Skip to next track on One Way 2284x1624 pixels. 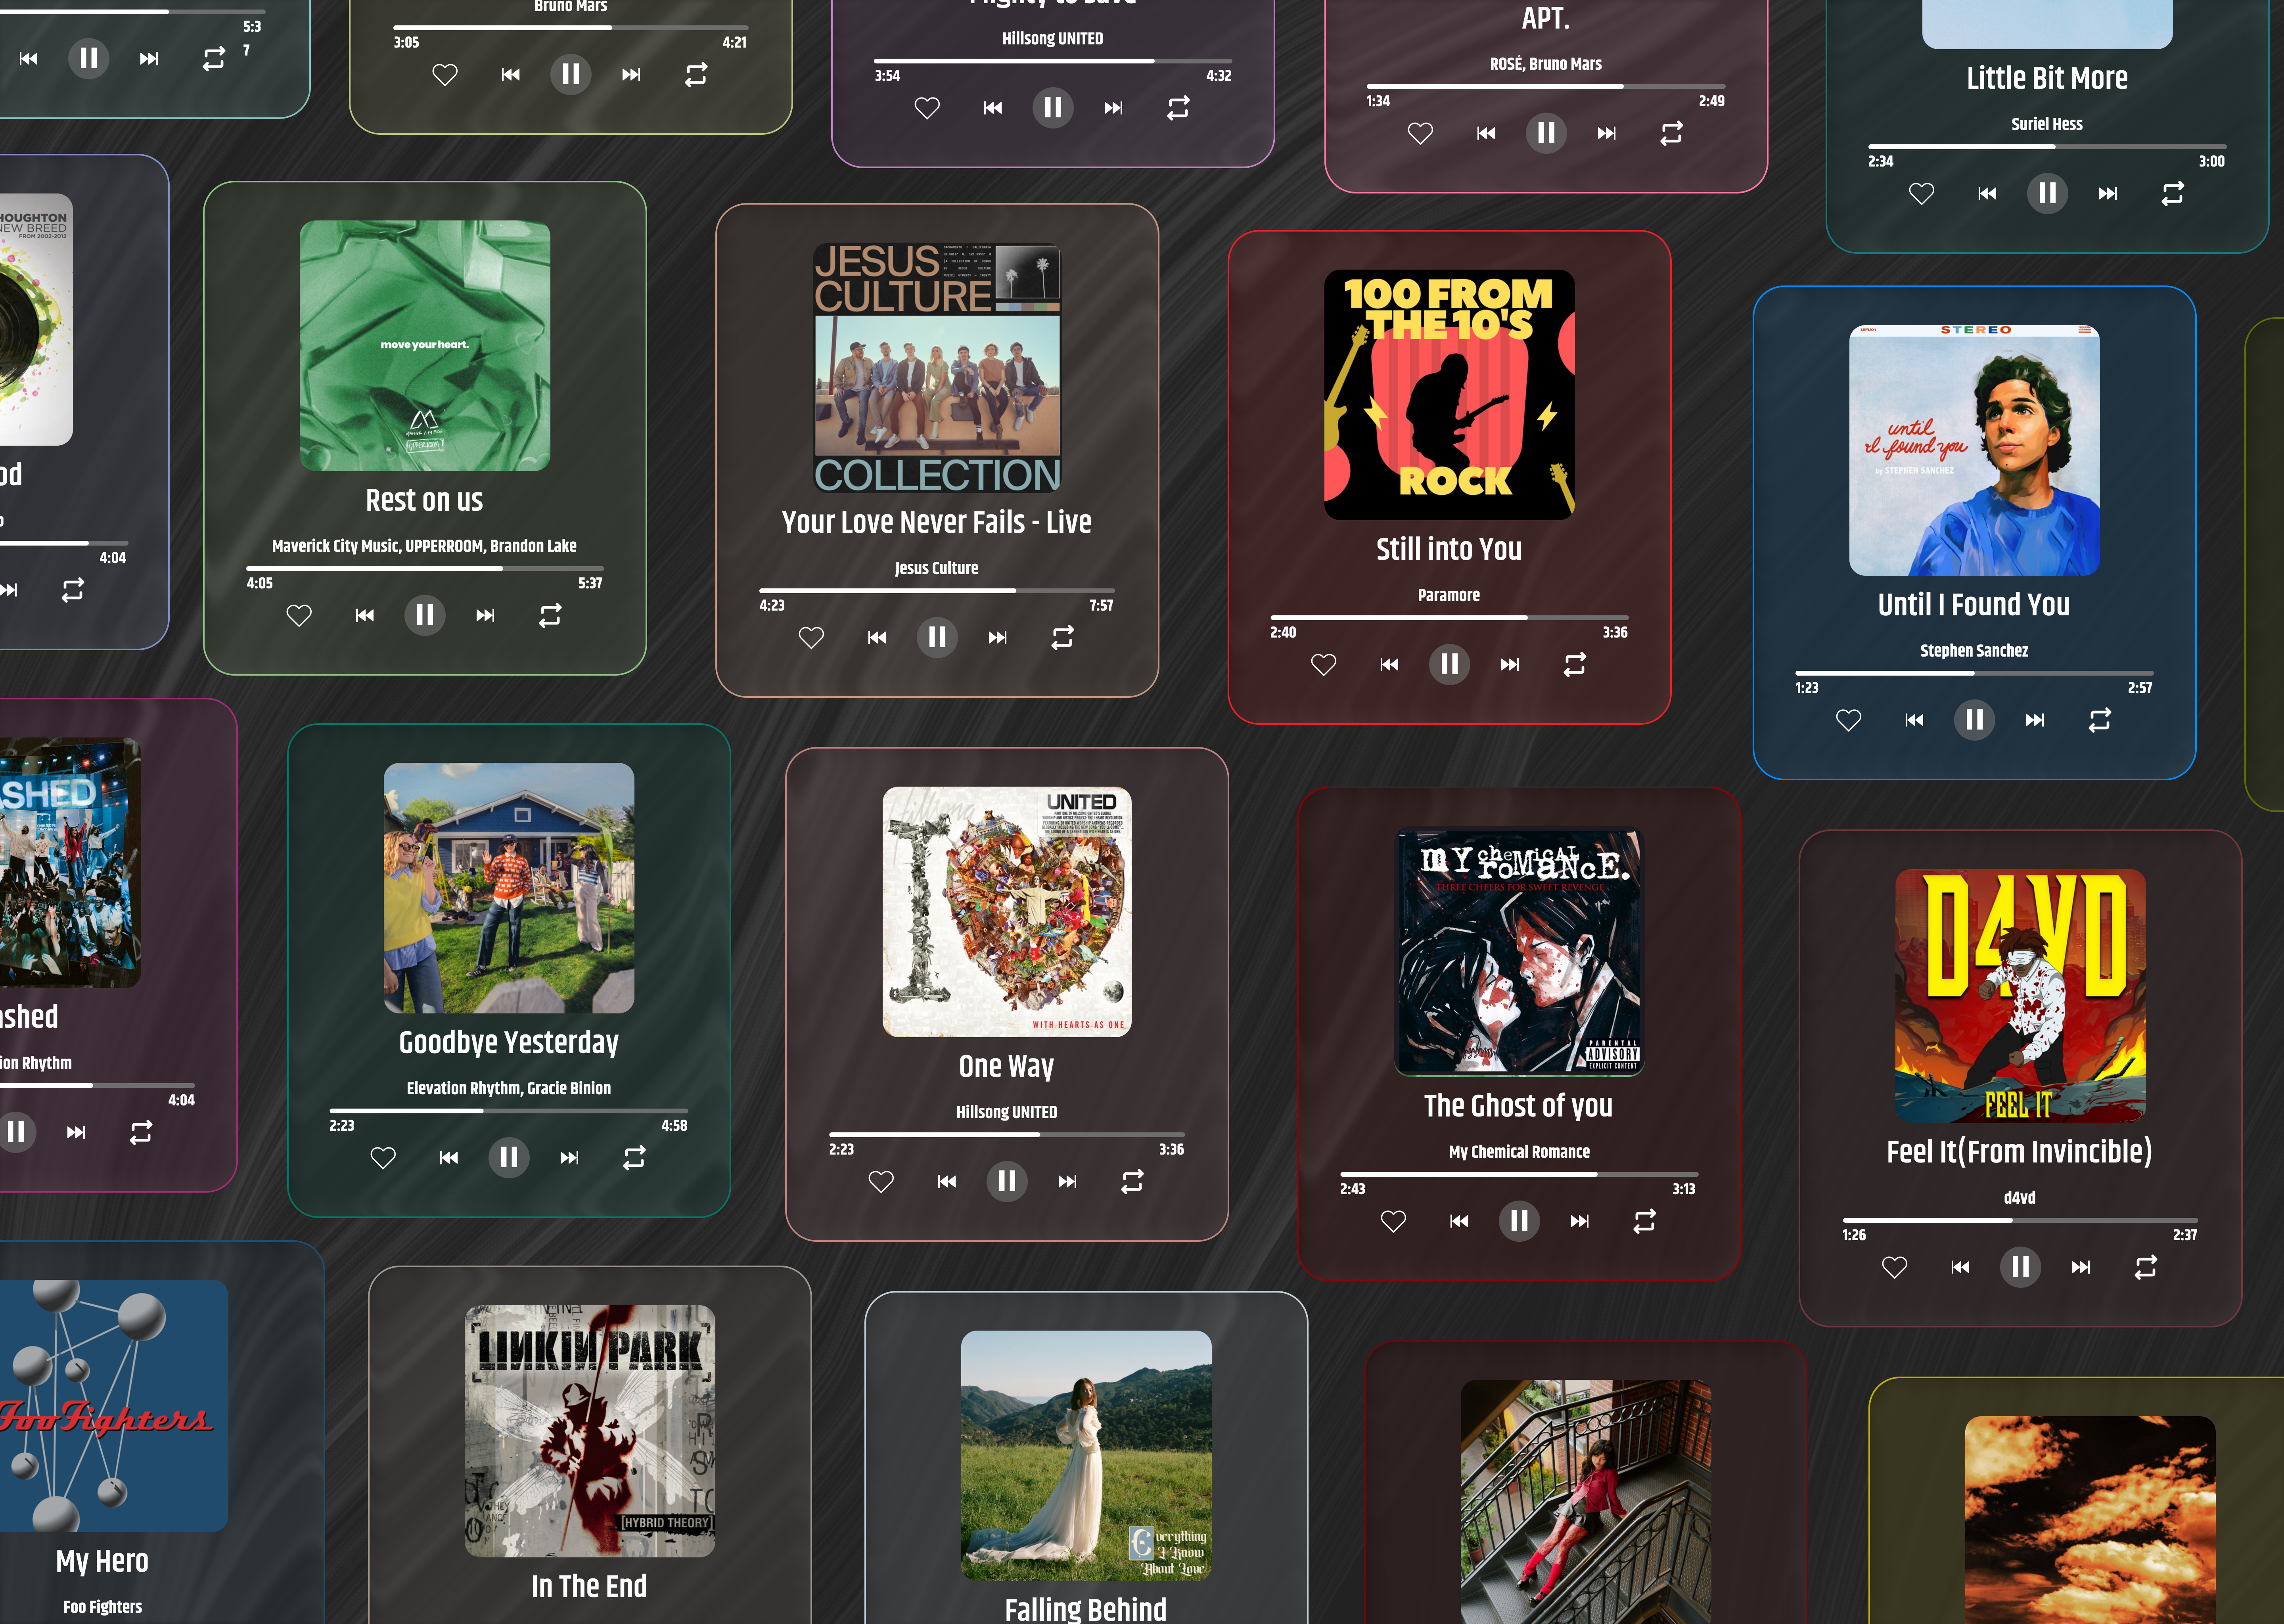click(1067, 1182)
